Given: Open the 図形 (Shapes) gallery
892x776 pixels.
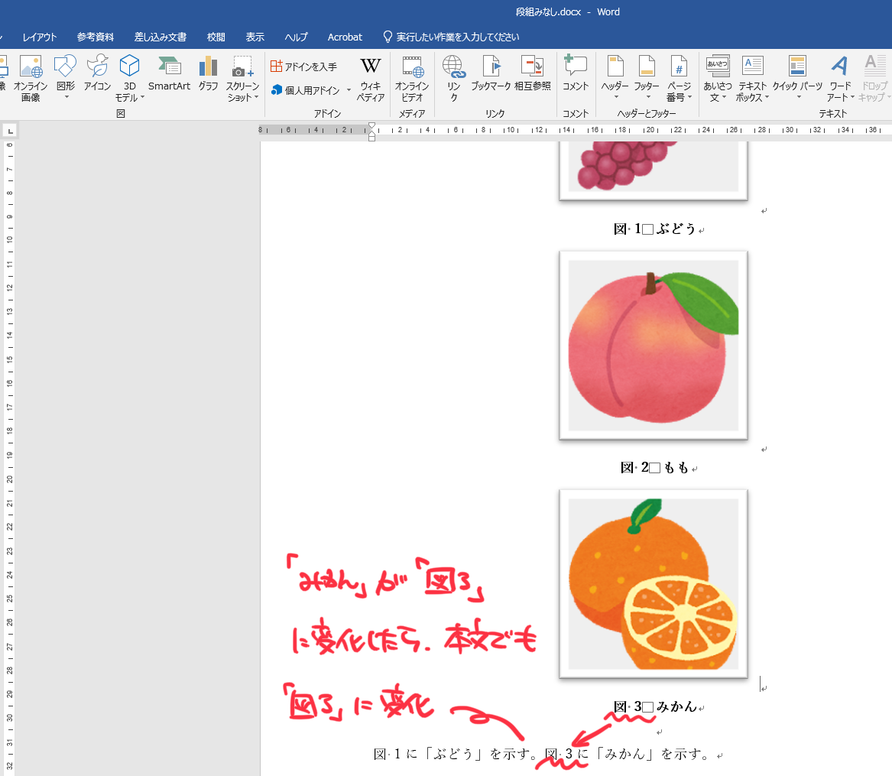Looking at the screenshot, I should 64,79.
